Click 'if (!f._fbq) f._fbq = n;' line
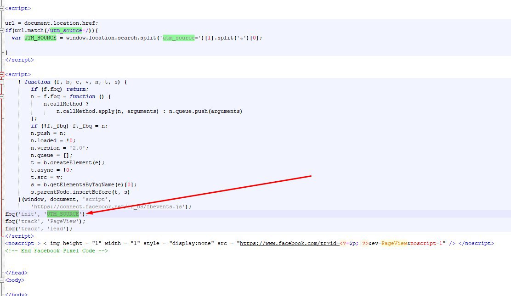The height and width of the screenshot is (296, 511). coord(69,126)
